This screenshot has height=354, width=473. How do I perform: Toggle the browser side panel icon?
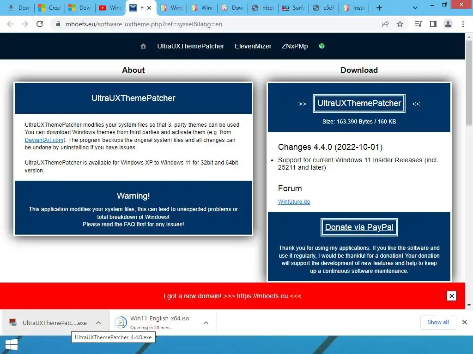pos(433,24)
